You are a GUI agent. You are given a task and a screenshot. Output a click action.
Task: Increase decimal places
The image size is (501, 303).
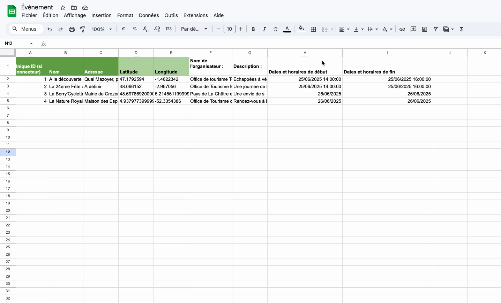tap(157, 29)
